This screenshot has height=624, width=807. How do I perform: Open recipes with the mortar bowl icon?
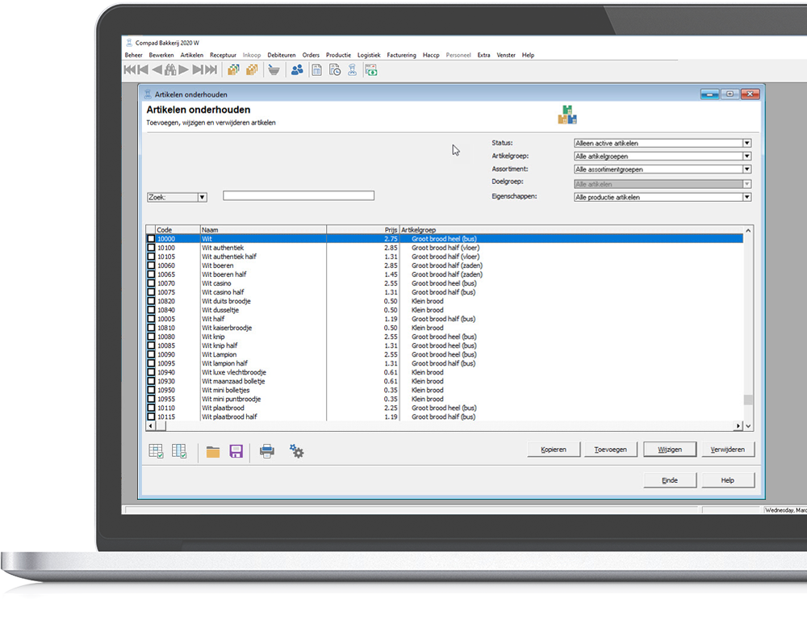[x=274, y=70]
